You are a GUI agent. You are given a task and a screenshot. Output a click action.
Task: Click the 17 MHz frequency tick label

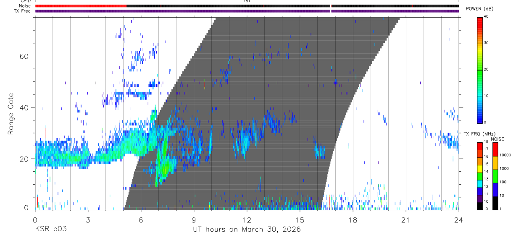[x=486, y=149]
